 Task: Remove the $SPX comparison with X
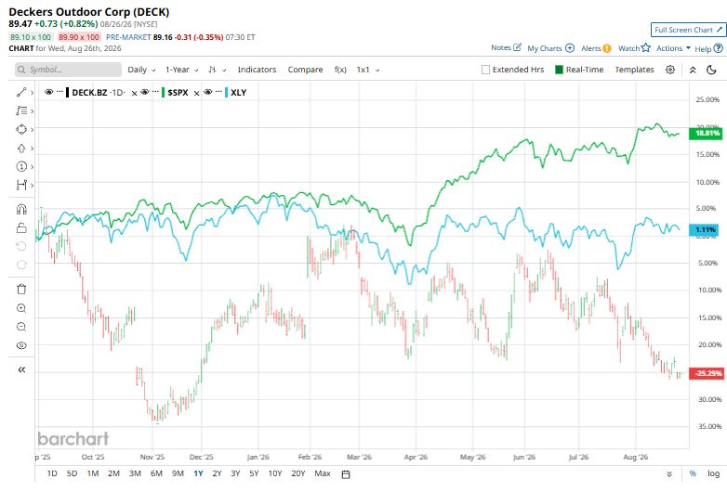coord(196,93)
